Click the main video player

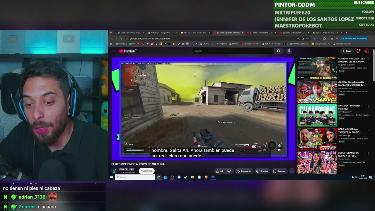pyautogui.click(x=204, y=109)
